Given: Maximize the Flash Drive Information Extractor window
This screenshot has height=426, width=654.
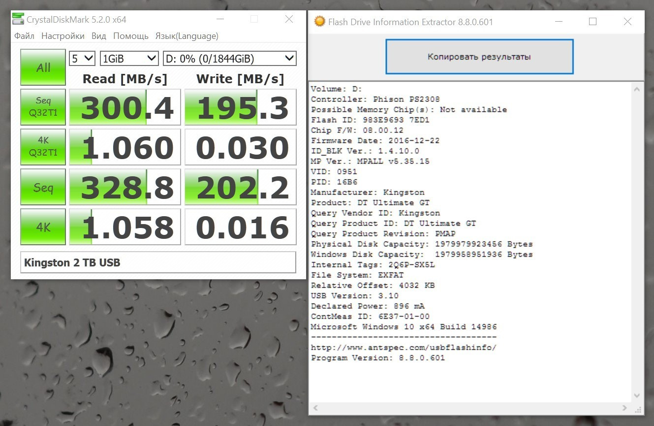Looking at the screenshot, I should click(592, 22).
